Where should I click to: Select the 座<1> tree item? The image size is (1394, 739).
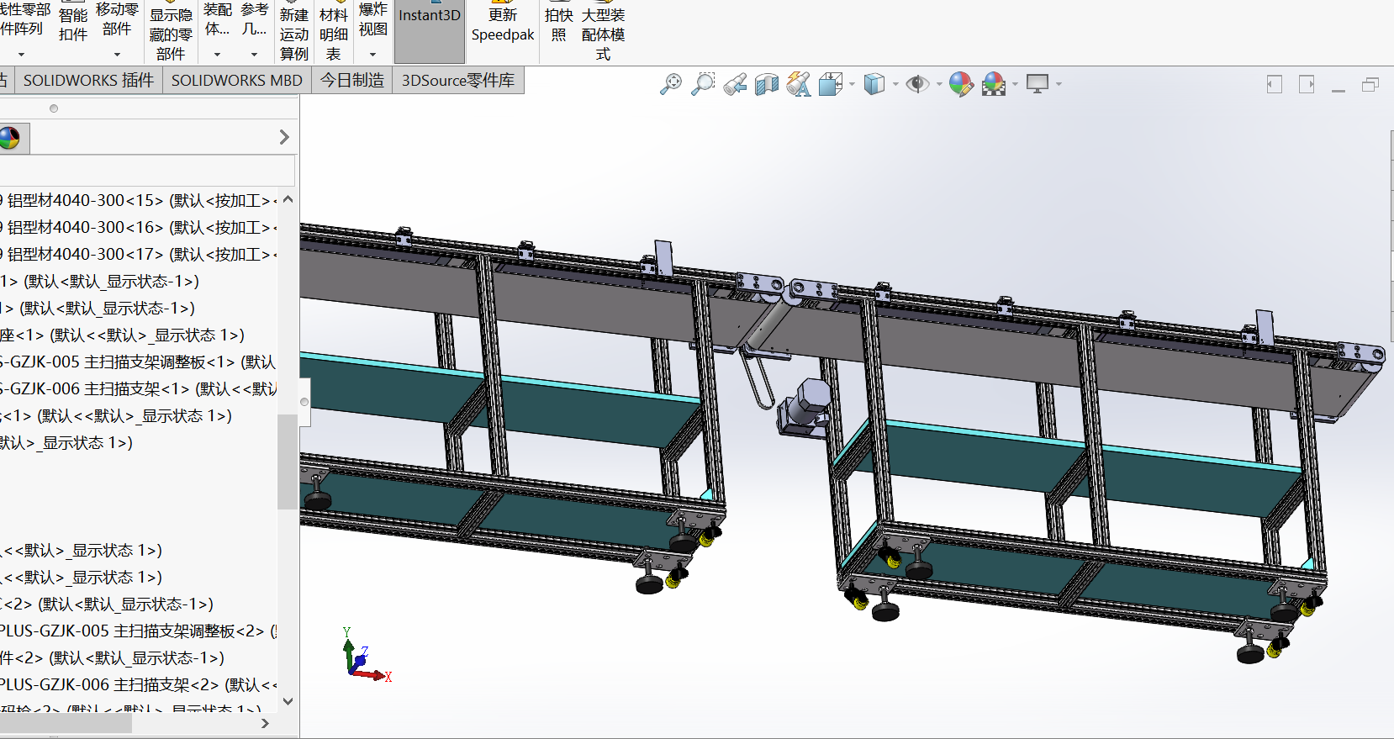point(123,335)
